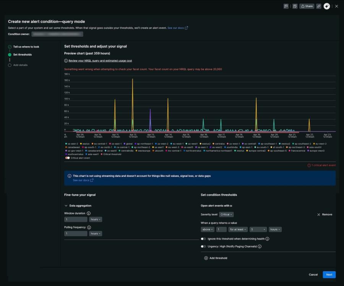Open See our docs link in blue banner
The width and height of the screenshot is (344, 286).
(x=81, y=180)
